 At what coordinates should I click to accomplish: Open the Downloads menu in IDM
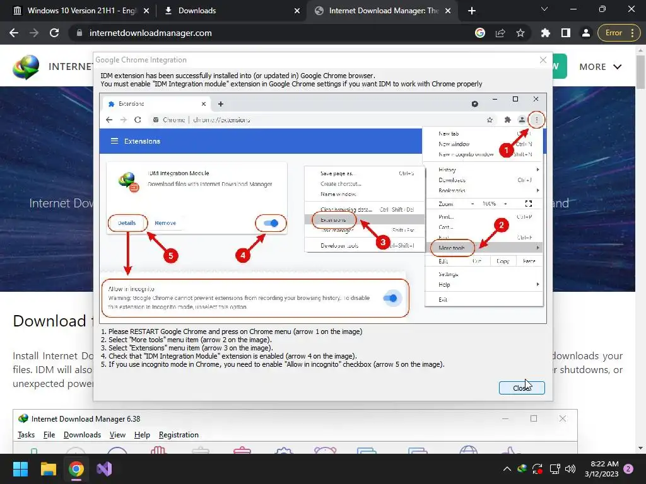[83, 435]
